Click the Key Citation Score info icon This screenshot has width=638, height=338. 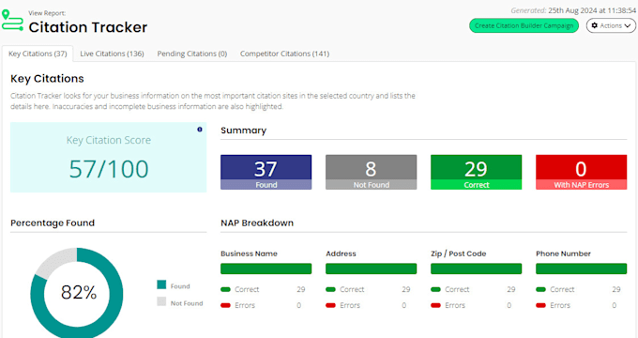coord(199,130)
